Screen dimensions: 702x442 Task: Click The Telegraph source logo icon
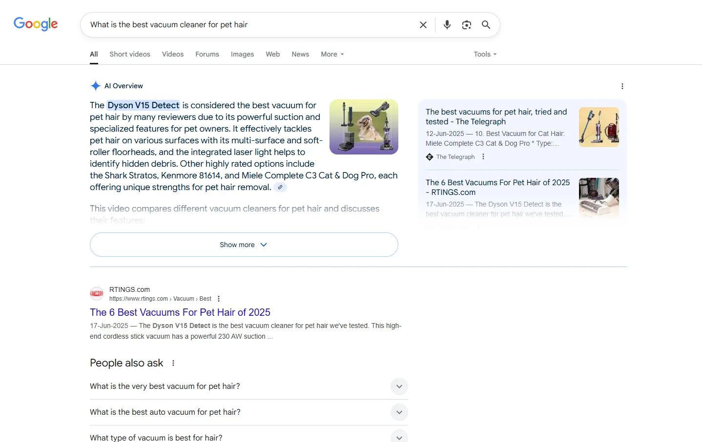pyautogui.click(x=430, y=157)
